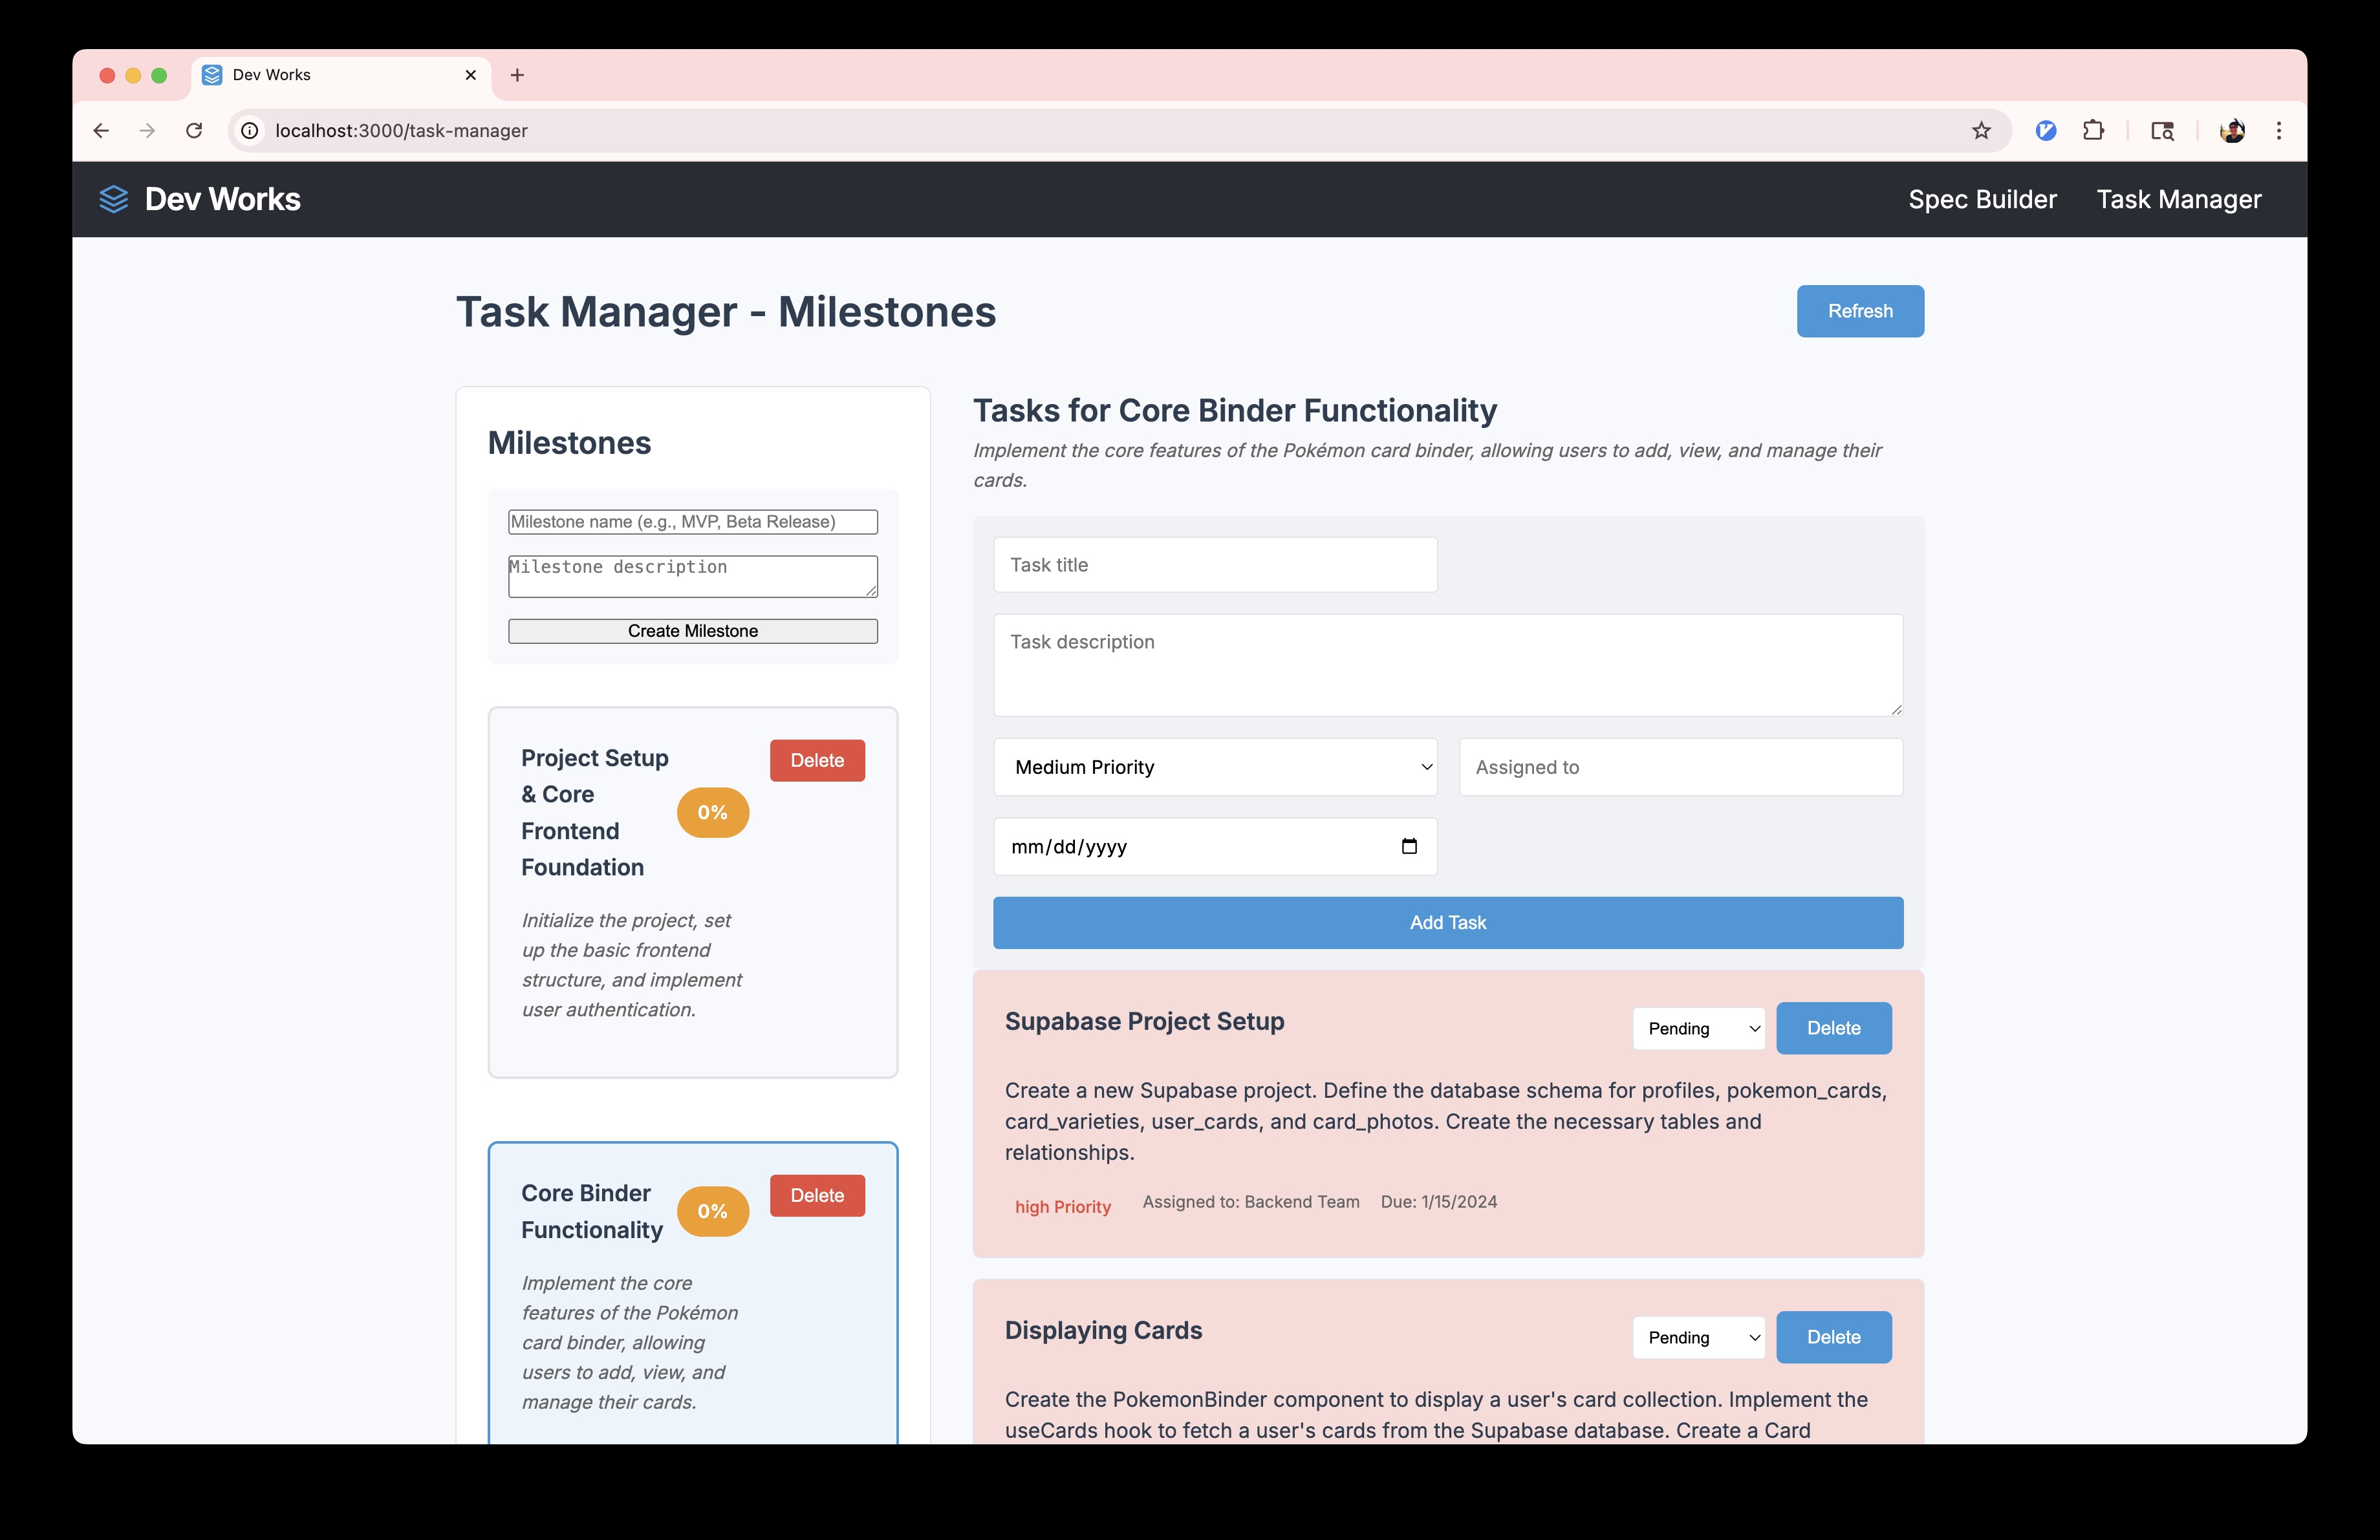Bookmark this page with star icon
This screenshot has width=2380, height=1540.
click(x=1981, y=130)
